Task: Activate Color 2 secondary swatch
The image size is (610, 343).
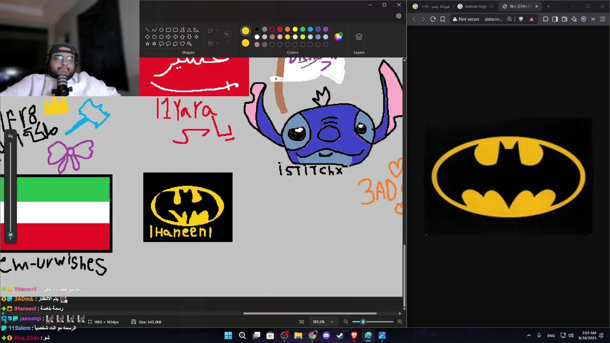Action: click(245, 43)
